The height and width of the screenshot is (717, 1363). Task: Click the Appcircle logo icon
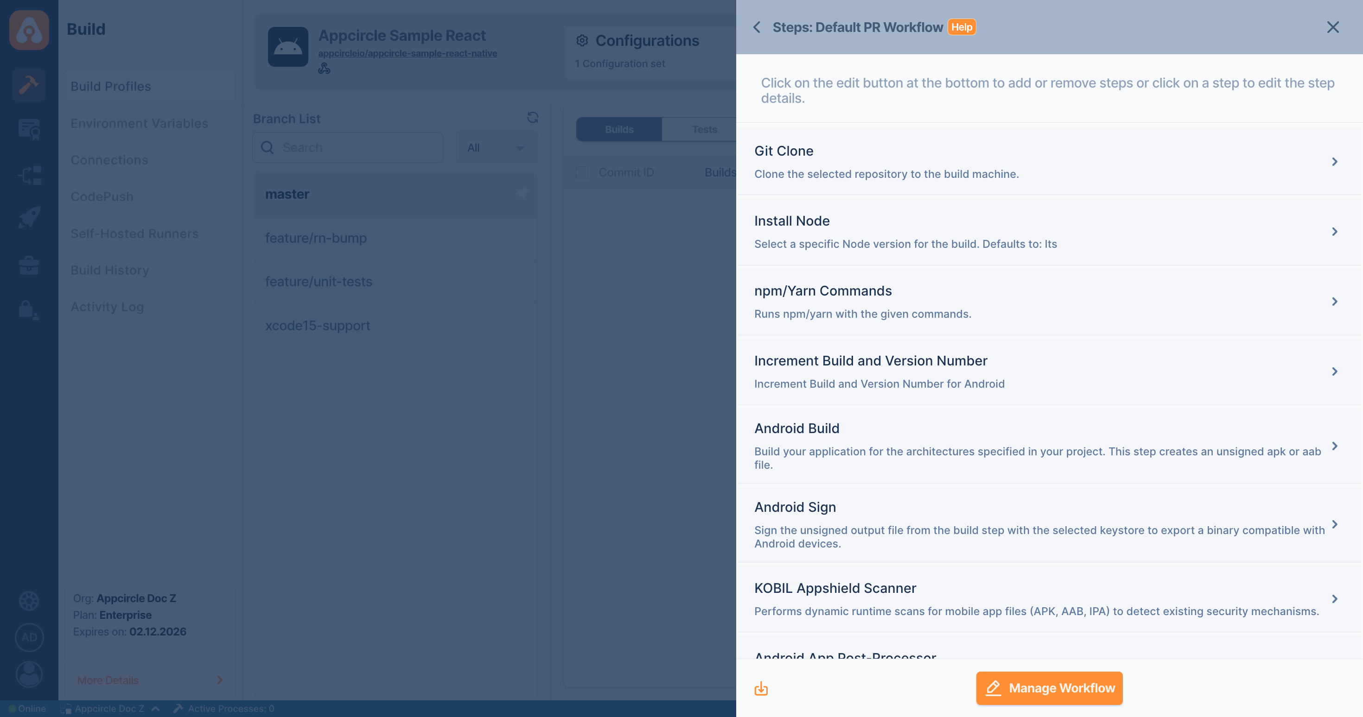pyautogui.click(x=29, y=30)
